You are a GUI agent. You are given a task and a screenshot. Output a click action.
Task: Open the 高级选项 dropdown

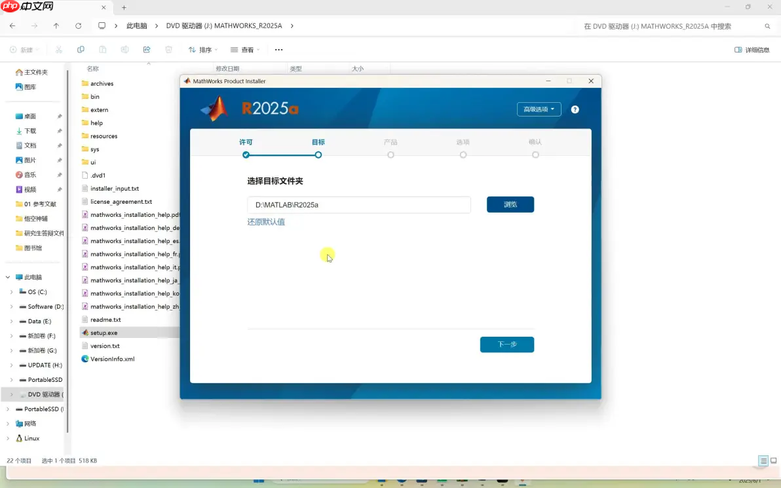click(539, 109)
